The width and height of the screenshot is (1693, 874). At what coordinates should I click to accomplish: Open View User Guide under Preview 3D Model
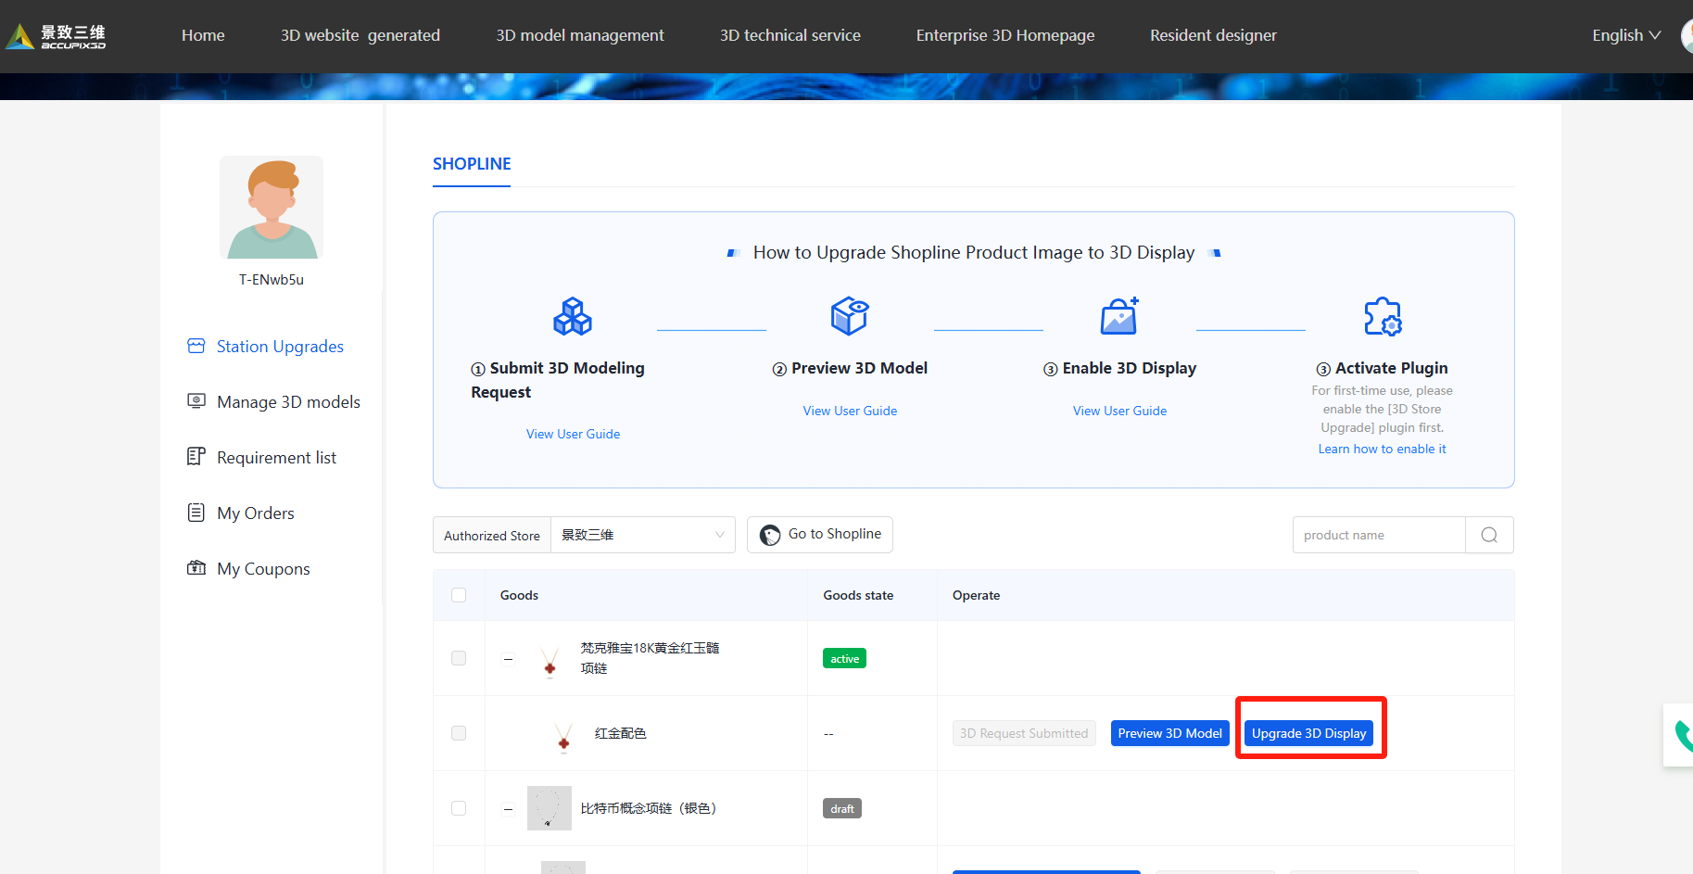point(850,411)
